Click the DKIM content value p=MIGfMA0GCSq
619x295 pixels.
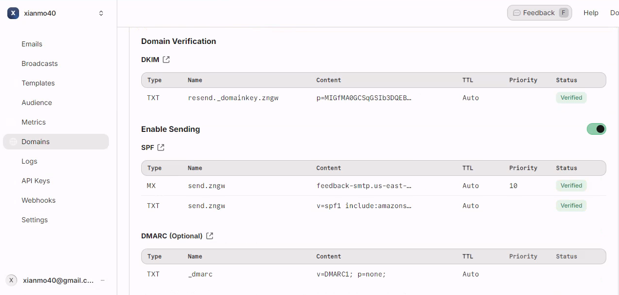click(363, 98)
